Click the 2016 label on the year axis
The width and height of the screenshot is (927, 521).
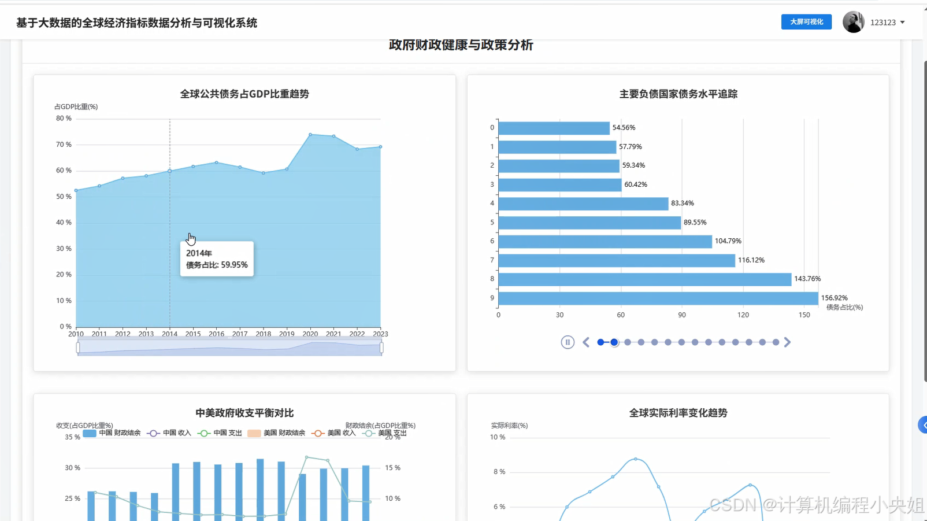216,334
